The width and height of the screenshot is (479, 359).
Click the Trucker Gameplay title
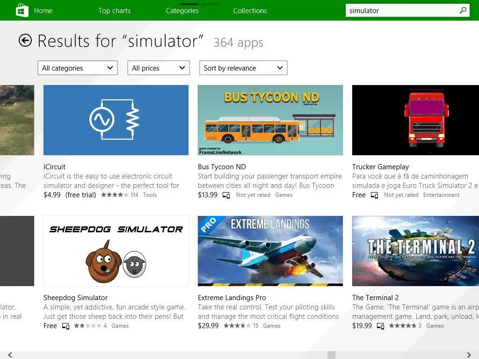(x=380, y=167)
